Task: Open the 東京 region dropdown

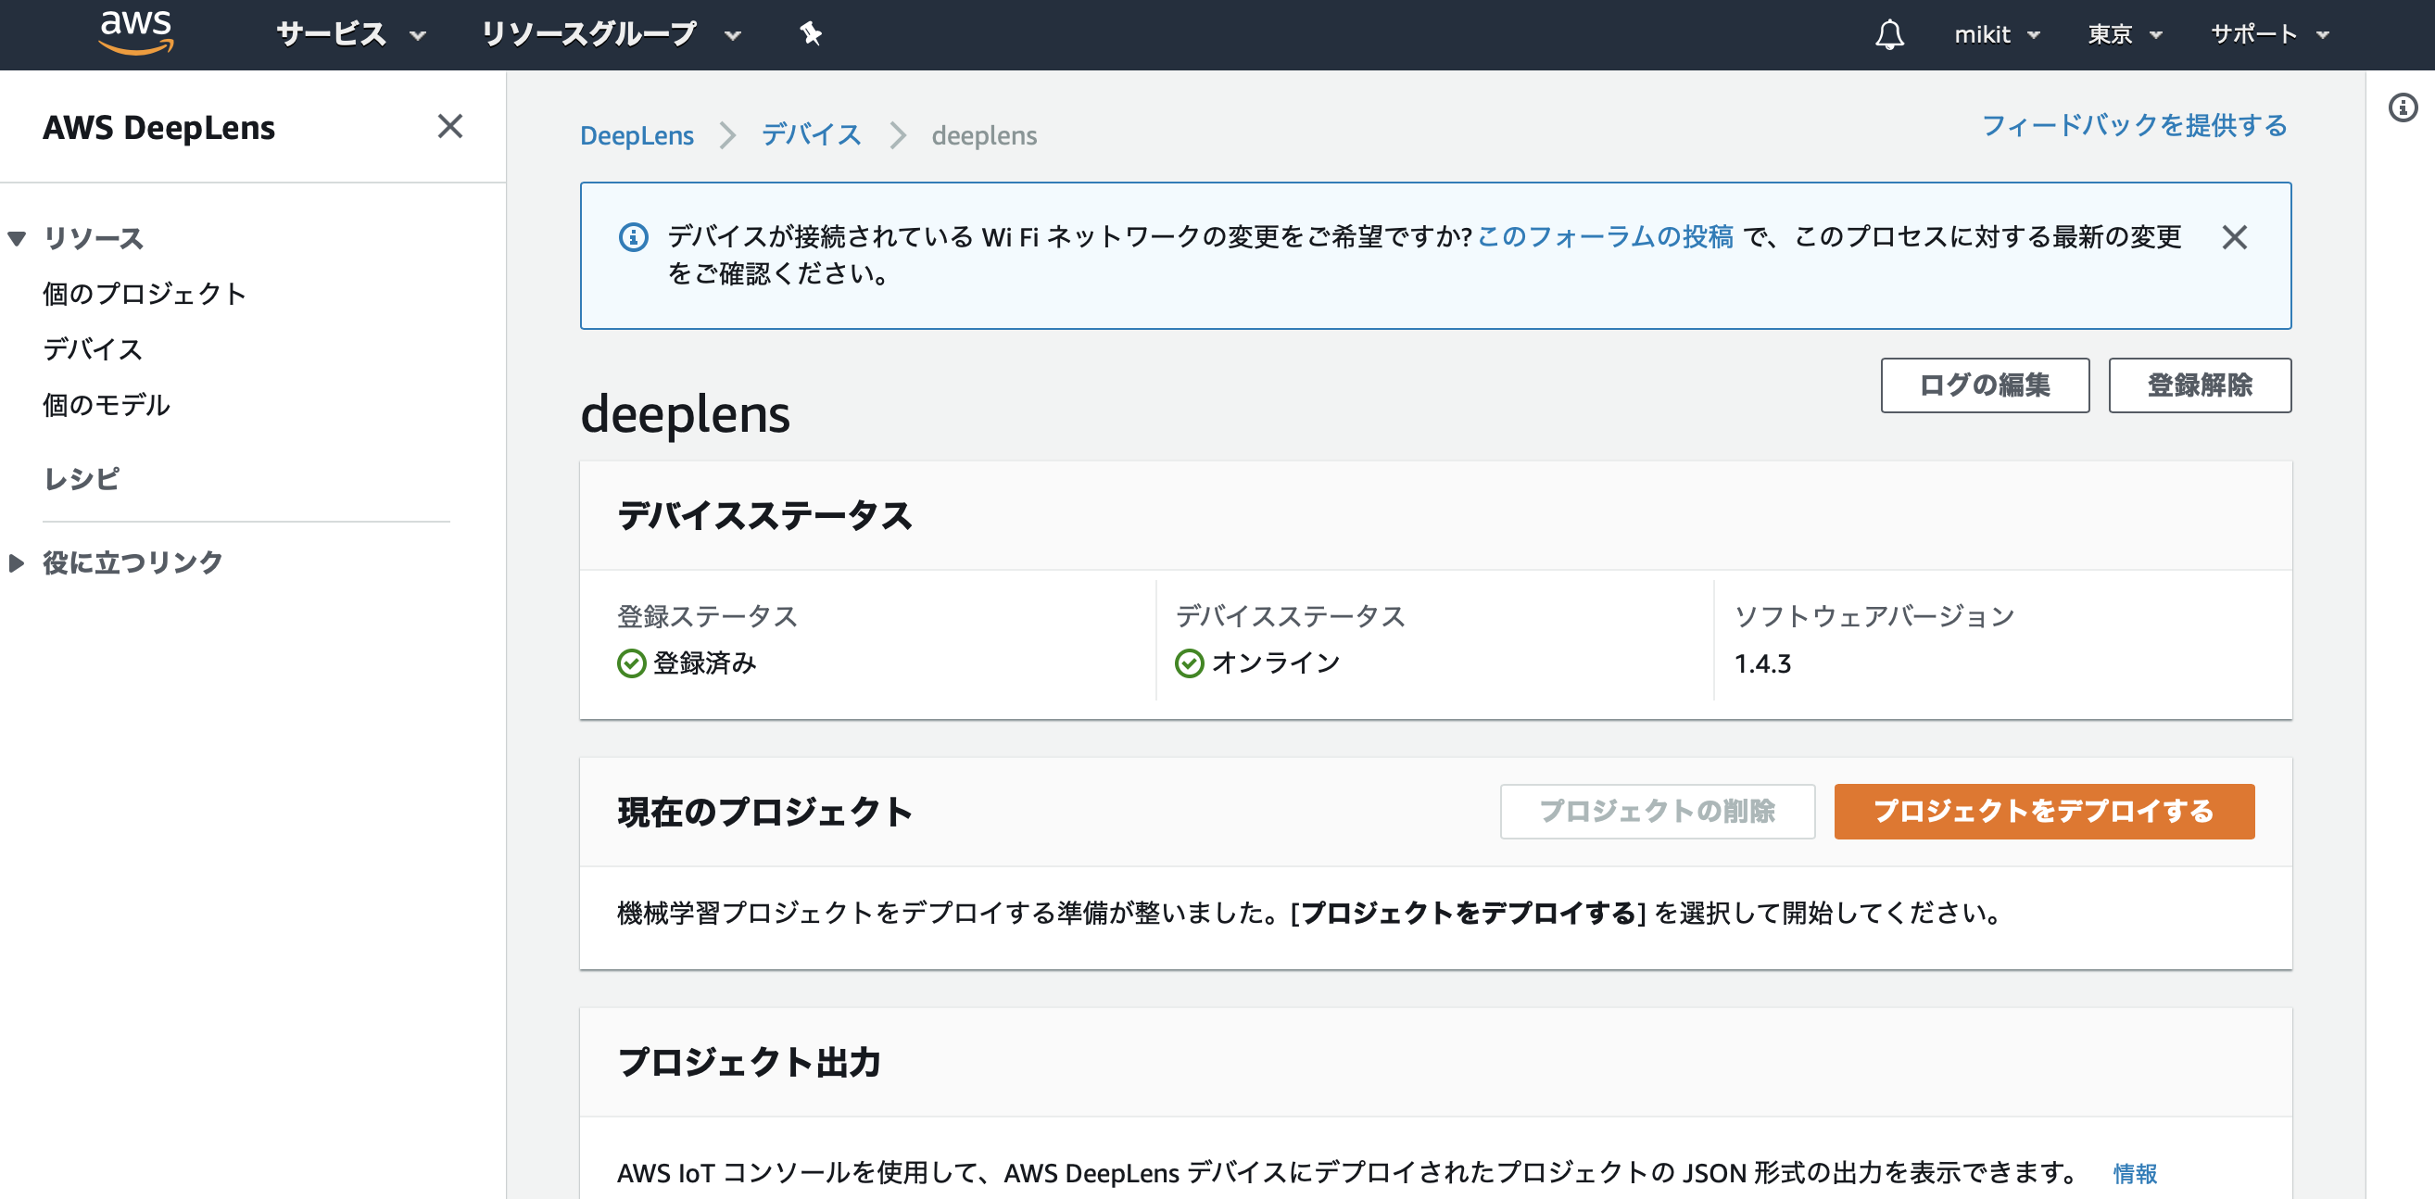Action: coord(2124,35)
